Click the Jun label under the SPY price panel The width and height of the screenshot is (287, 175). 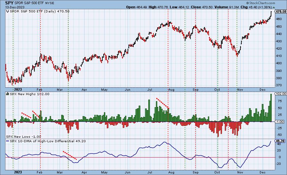(x=127, y=90)
